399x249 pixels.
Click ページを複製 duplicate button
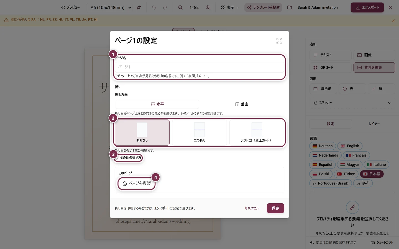coord(137,183)
